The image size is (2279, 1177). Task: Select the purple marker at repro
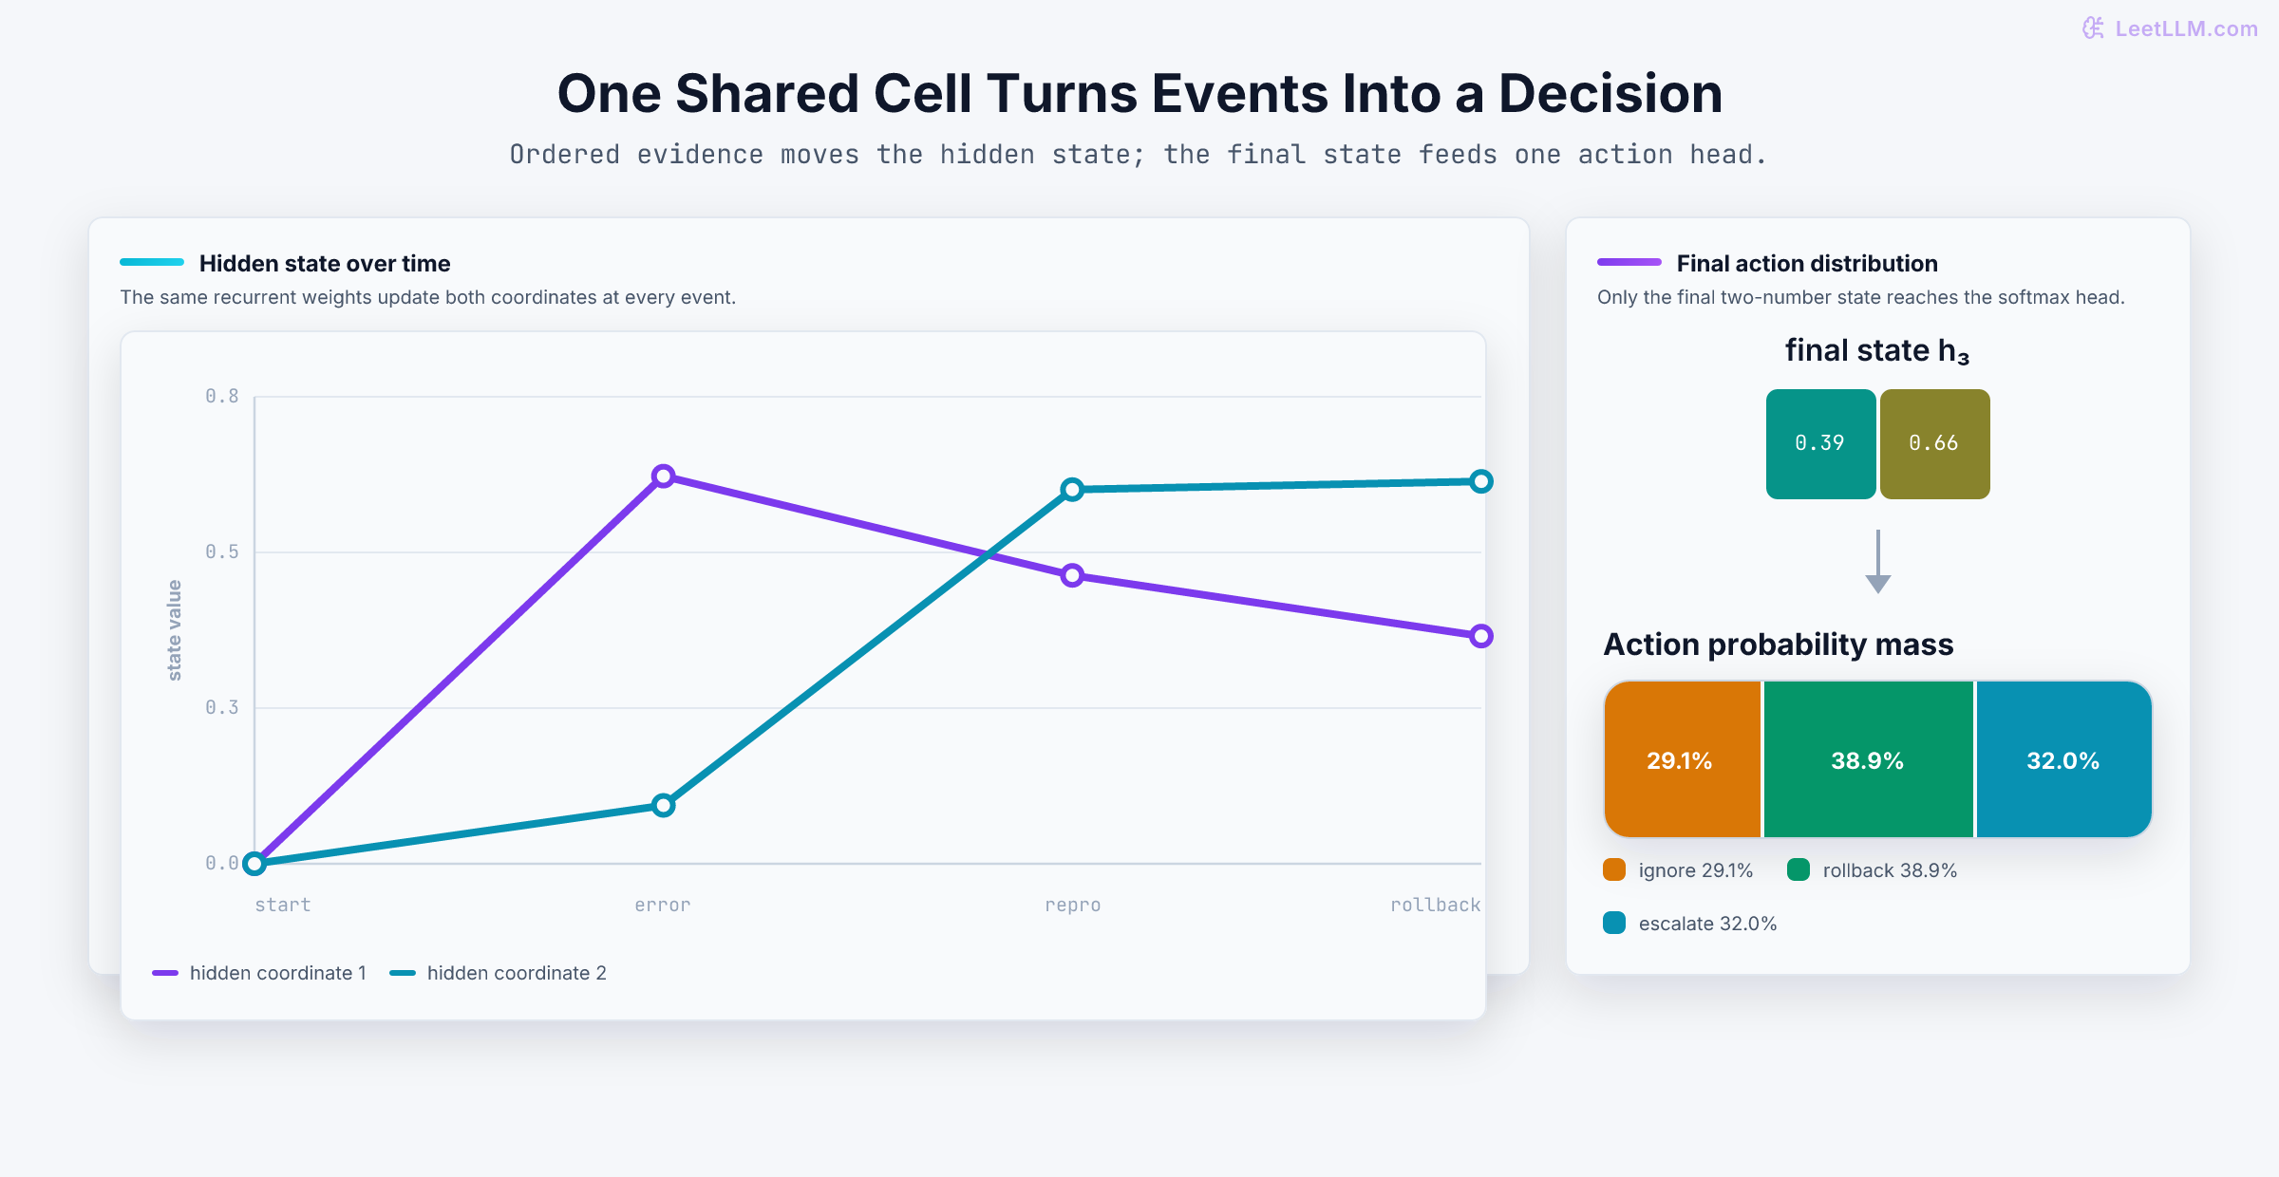coord(1072,575)
